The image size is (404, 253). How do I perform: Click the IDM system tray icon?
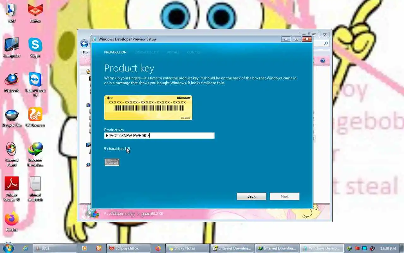349,248
